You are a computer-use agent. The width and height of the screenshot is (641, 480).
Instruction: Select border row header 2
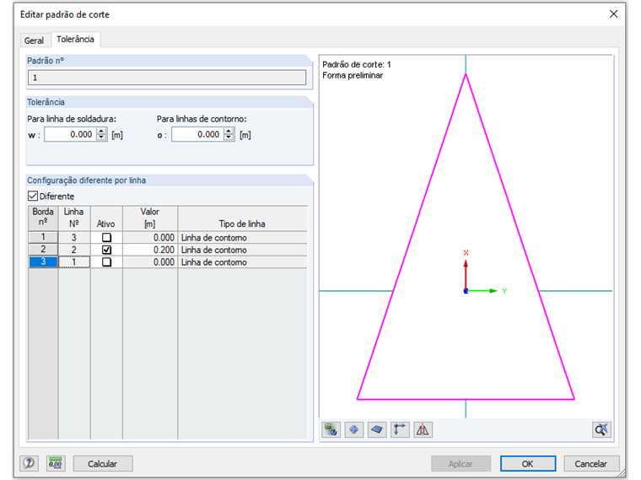click(43, 250)
